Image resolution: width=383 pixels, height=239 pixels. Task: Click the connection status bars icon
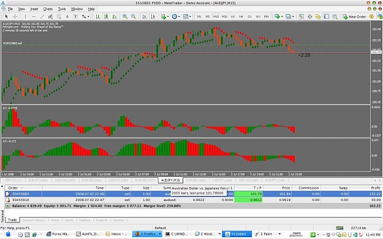pos(339,228)
